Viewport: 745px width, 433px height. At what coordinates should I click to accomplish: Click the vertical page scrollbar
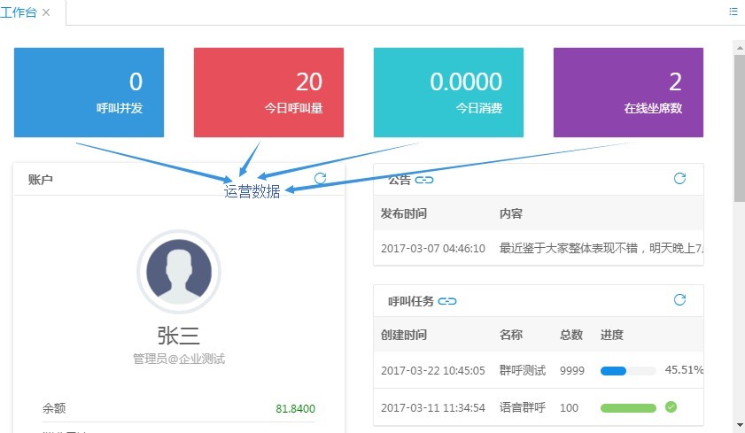pos(739,133)
